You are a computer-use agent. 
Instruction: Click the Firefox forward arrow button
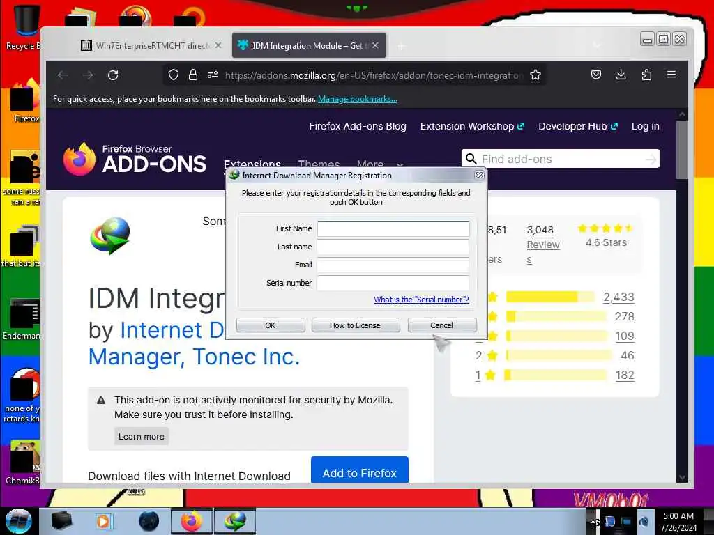click(88, 75)
